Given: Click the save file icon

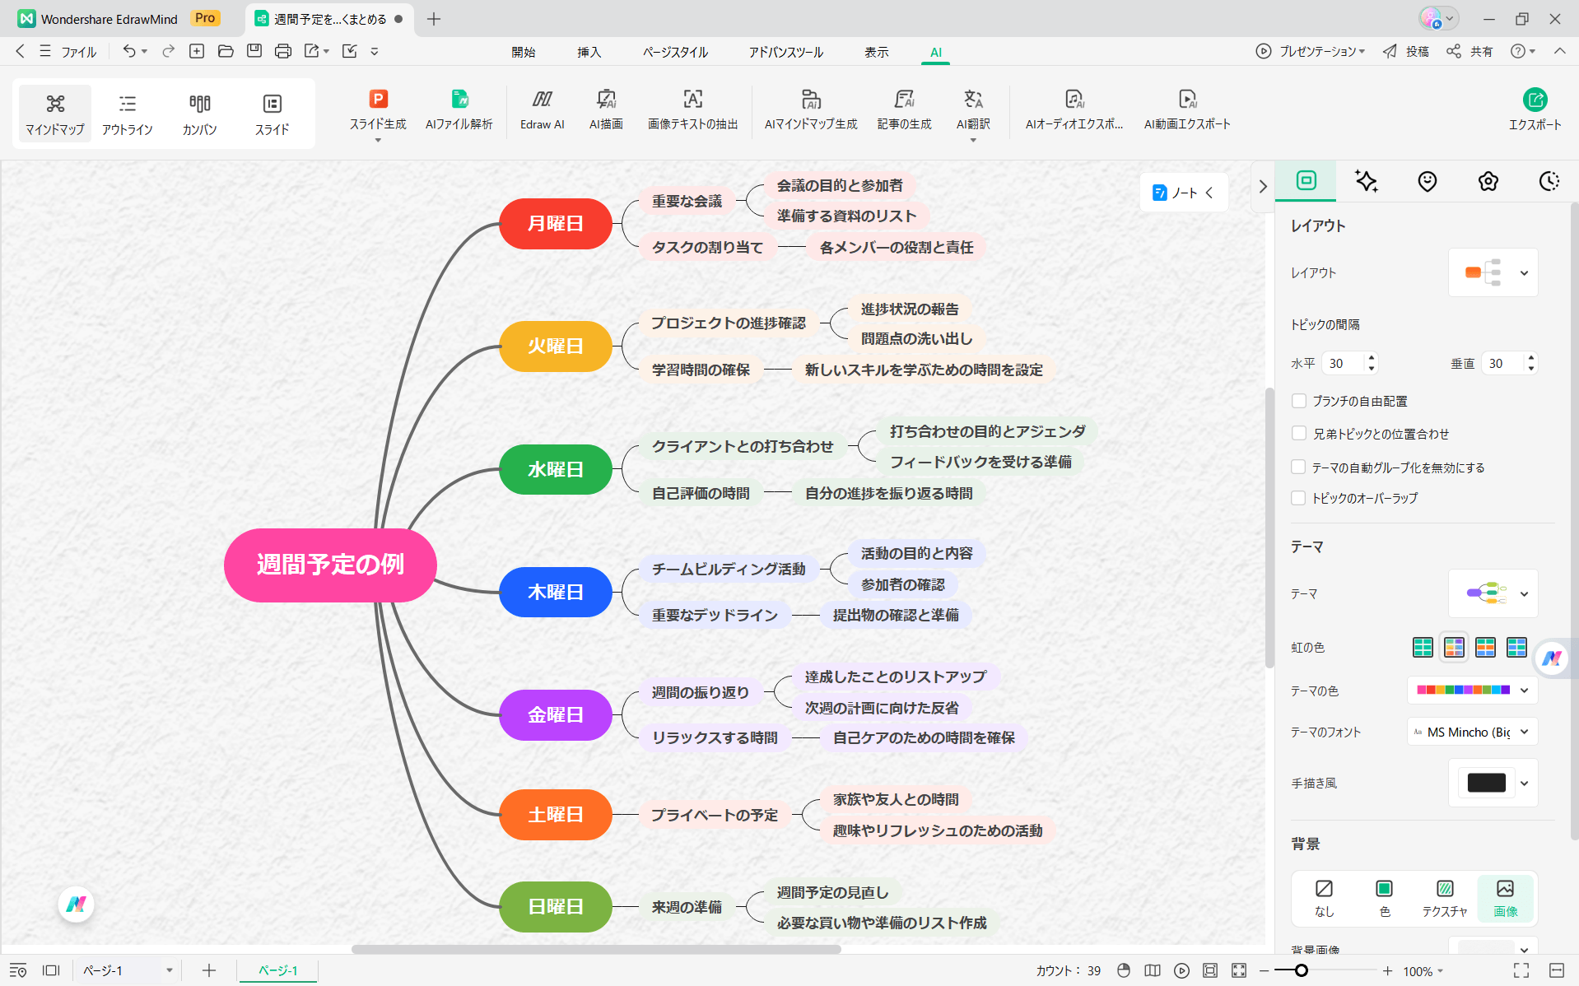Looking at the screenshot, I should click(254, 51).
